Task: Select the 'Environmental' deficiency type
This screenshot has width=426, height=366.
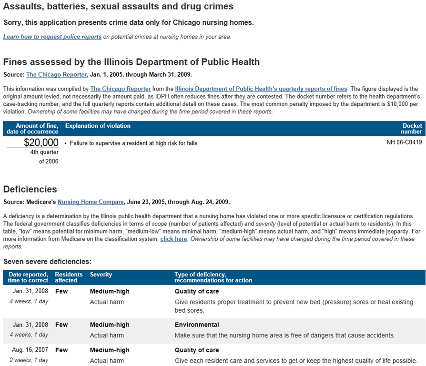Action: point(197,325)
